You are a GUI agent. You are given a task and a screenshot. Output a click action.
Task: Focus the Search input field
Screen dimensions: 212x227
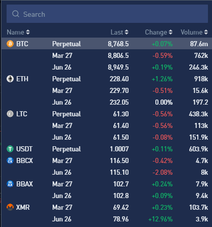(107, 14)
